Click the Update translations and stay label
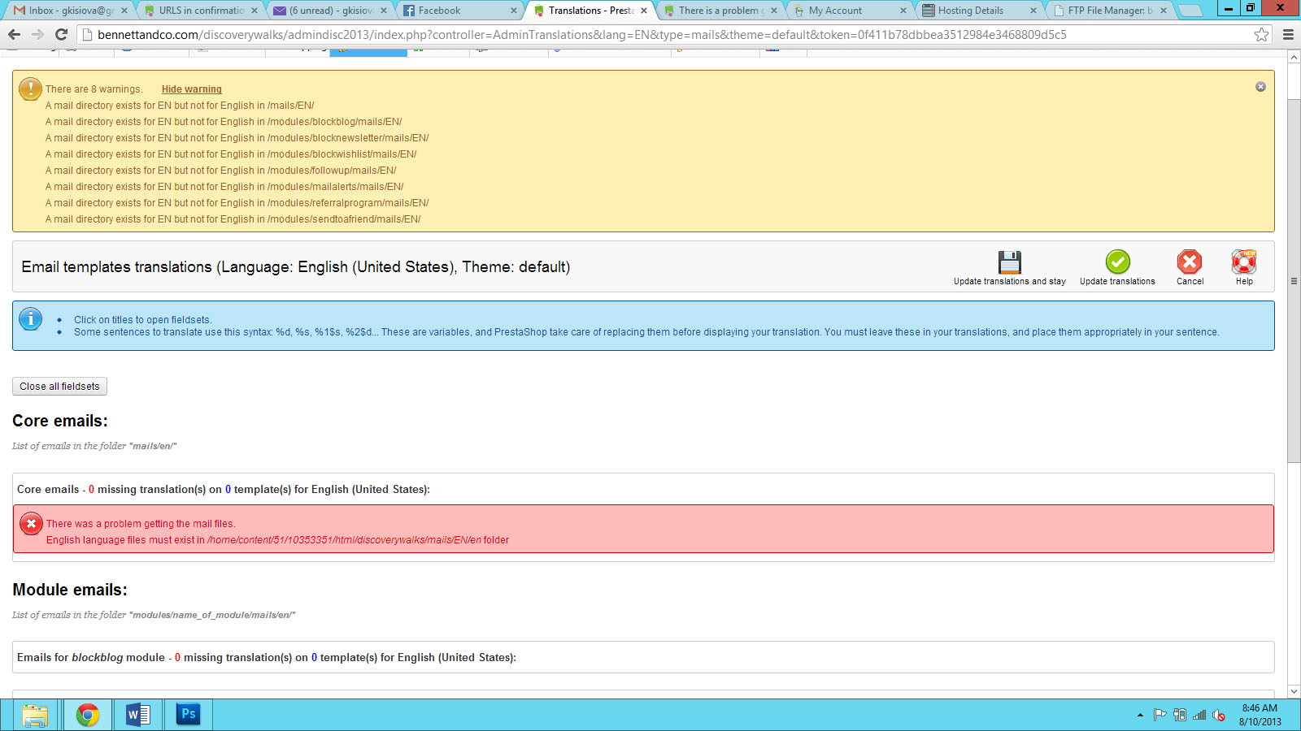The image size is (1301, 731). [1010, 281]
